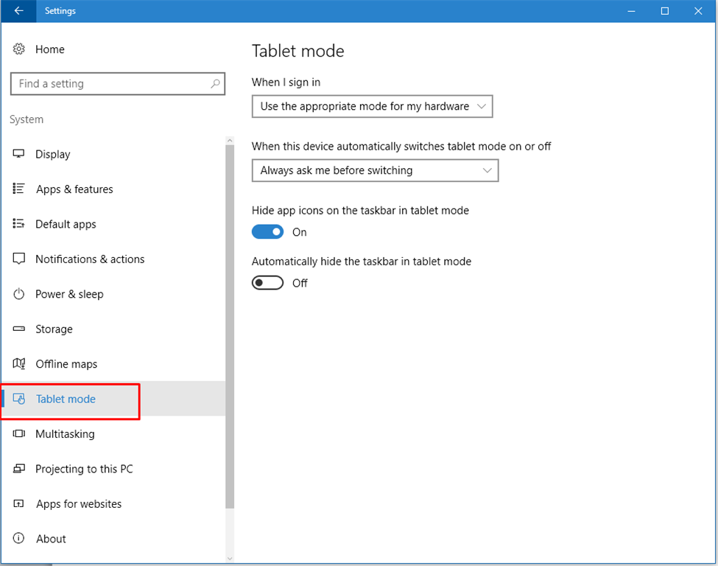Enable Automatically hide the taskbar toggle

(267, 283)
